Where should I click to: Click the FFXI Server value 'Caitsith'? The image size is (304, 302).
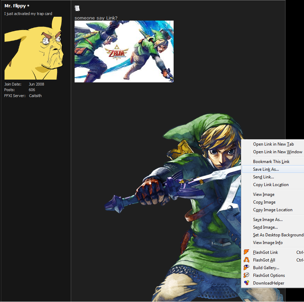pos(35,96)
